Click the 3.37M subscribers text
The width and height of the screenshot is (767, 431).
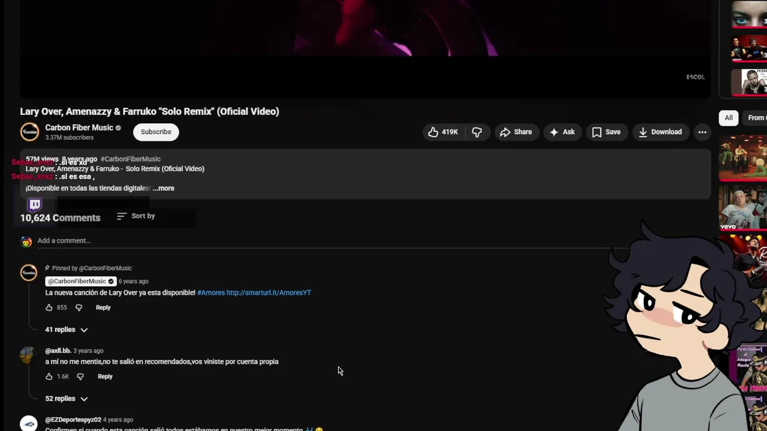click(x=70, y=138)
